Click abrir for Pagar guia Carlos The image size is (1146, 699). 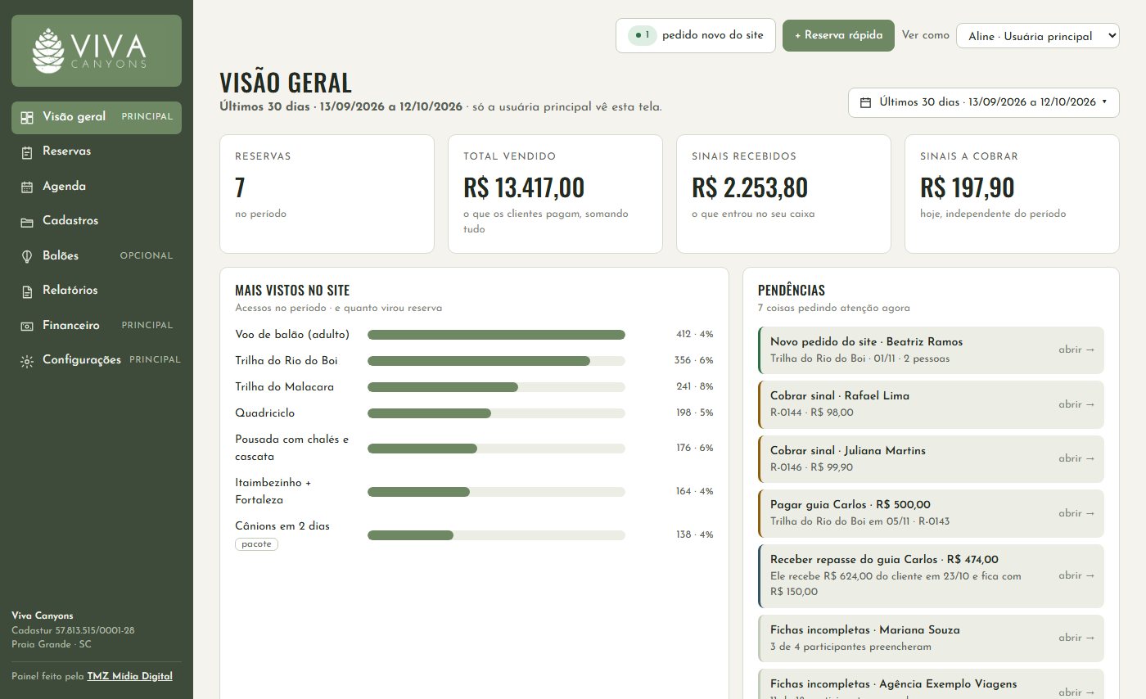click(x=1076, y=513)
